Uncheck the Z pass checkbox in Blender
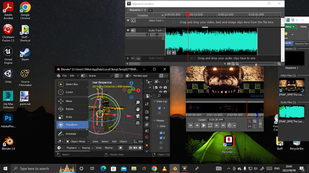309x173 pixels. 161,138
